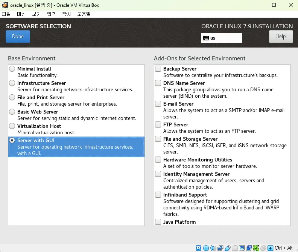This screenshot has height=252, width=298.
Task: Open the 보기 menu
Action: [36, 14]
